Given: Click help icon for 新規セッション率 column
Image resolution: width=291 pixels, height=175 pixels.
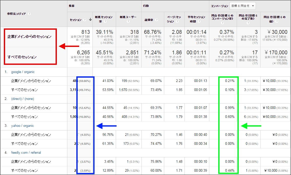Looking at the screenshot, I should 105,22.
